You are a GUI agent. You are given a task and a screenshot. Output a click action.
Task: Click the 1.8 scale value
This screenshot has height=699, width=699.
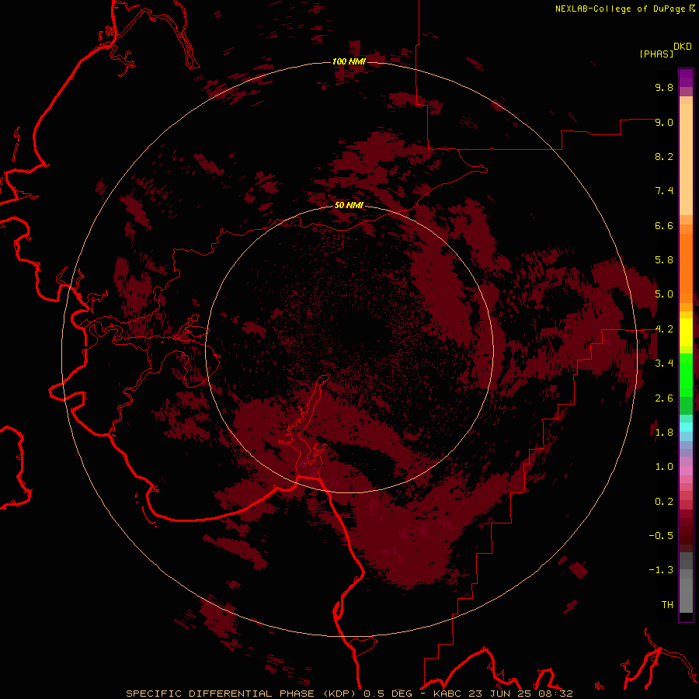point(664,433)
